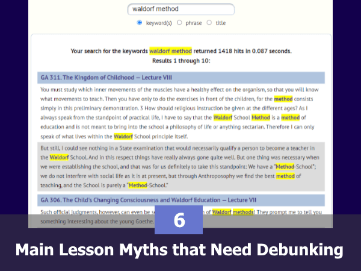Click the highlighted "waldorf method" in the summary line
Viewport: 361px width, 271px height.
170,51
